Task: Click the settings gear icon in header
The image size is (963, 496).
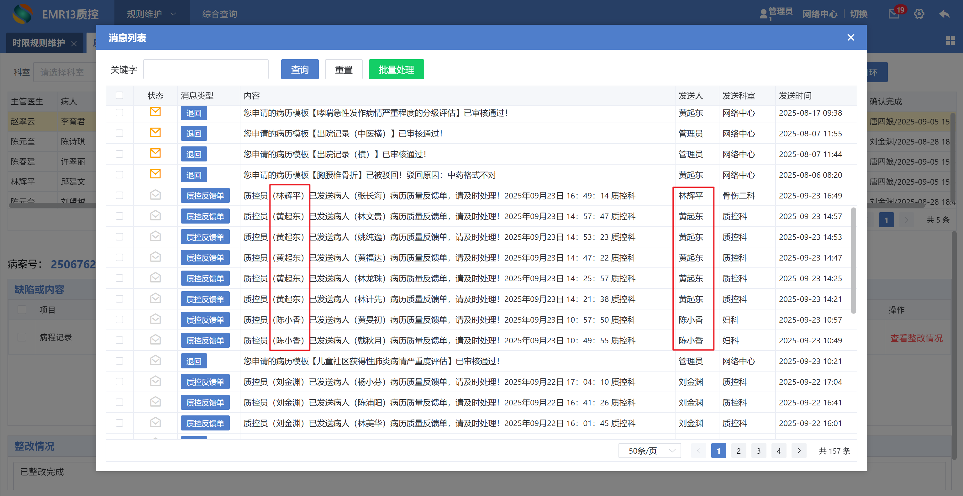Action: (x=919, y=14)
